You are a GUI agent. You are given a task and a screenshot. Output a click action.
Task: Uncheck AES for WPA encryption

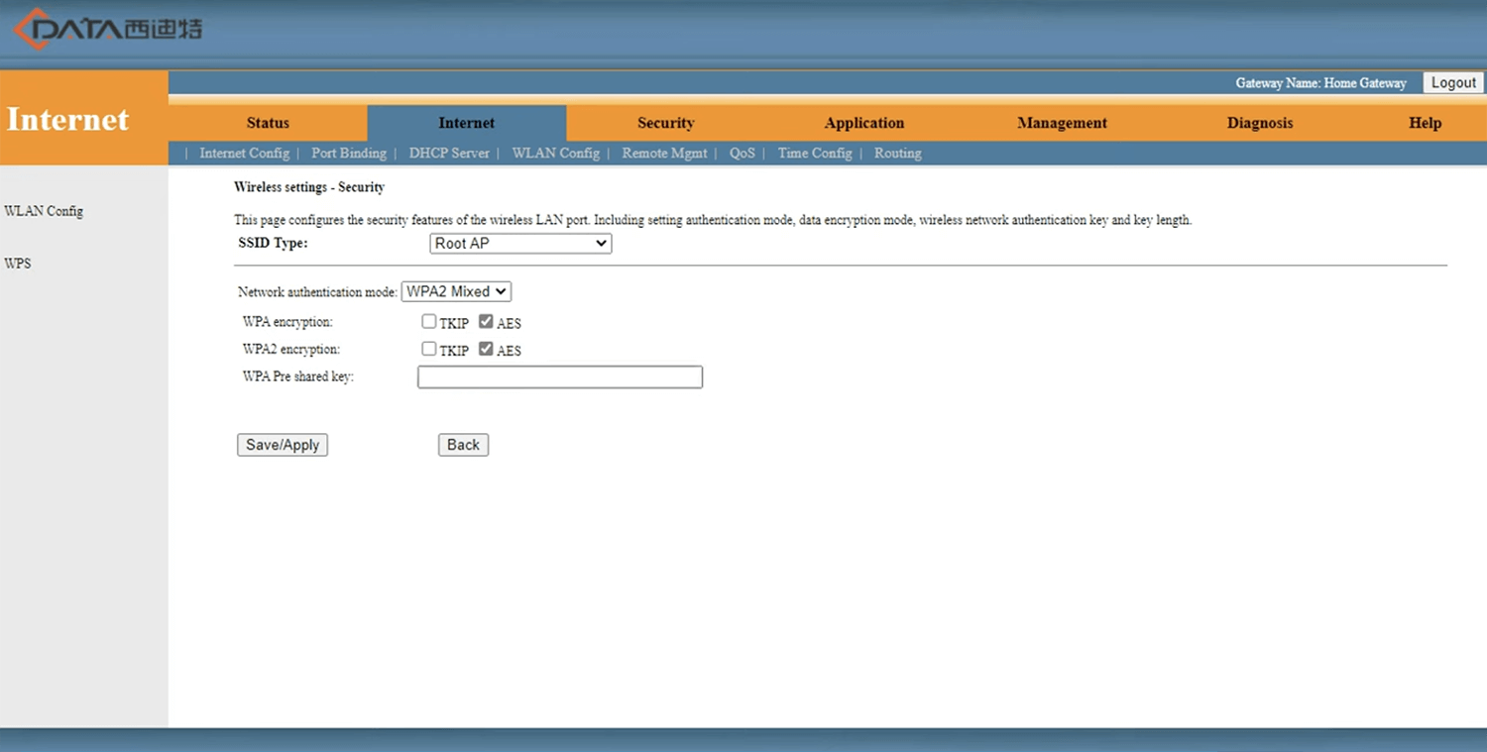486,322
